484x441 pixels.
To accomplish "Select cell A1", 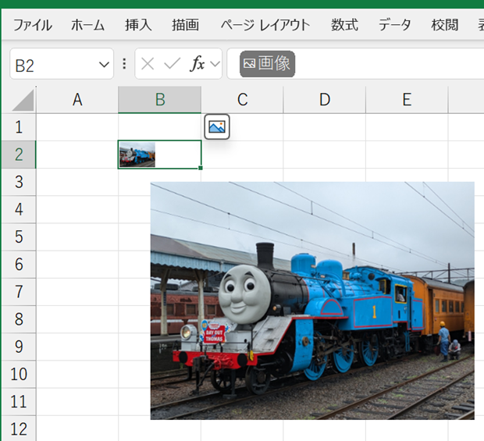I will click(x=77, y=127).
